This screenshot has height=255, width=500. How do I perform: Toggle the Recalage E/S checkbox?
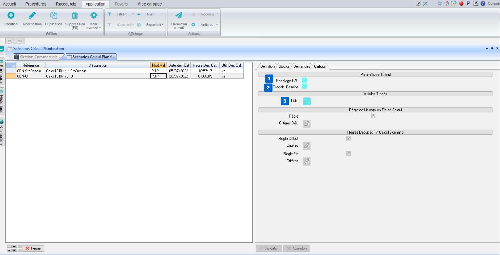[x=304, y=80]
